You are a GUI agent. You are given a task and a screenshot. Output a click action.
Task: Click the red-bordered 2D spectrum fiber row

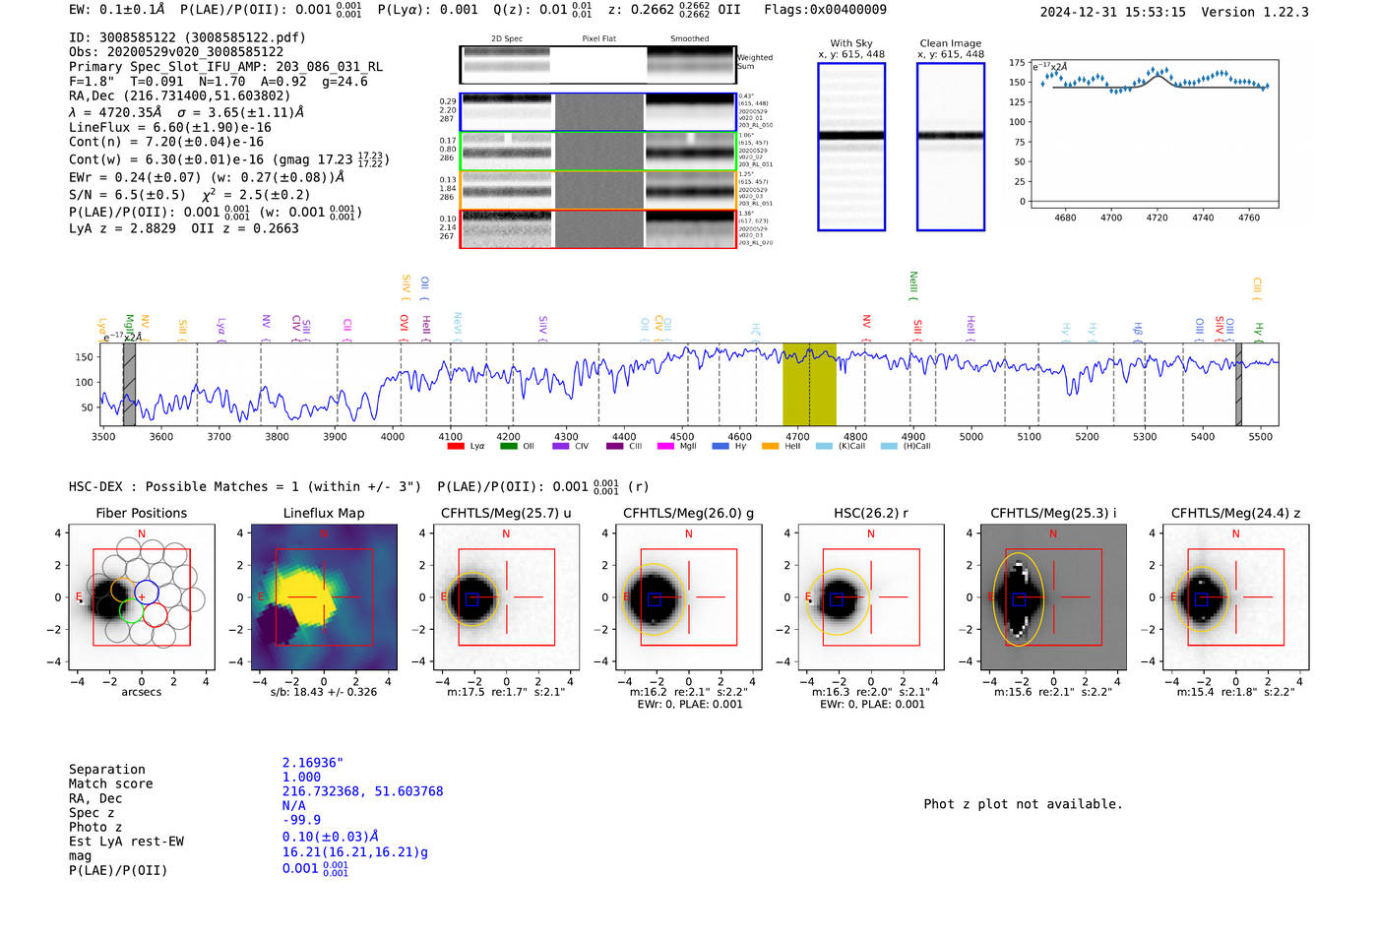597,228
